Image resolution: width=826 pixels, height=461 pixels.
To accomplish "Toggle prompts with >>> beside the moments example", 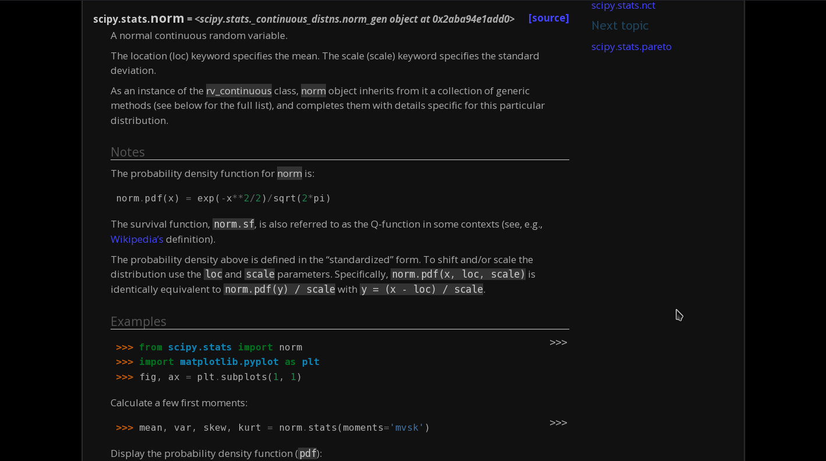I will (558, 423).
